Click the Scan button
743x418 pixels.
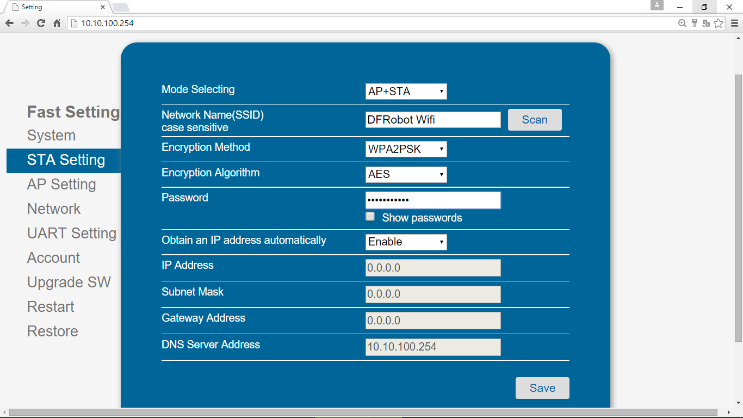(x=535, y=120)
